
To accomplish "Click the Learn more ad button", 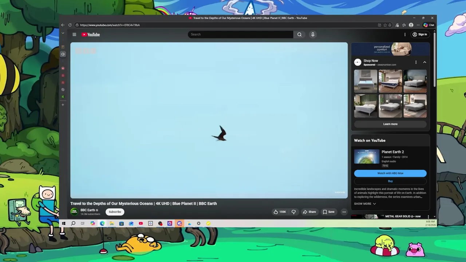I will point(390,124).
